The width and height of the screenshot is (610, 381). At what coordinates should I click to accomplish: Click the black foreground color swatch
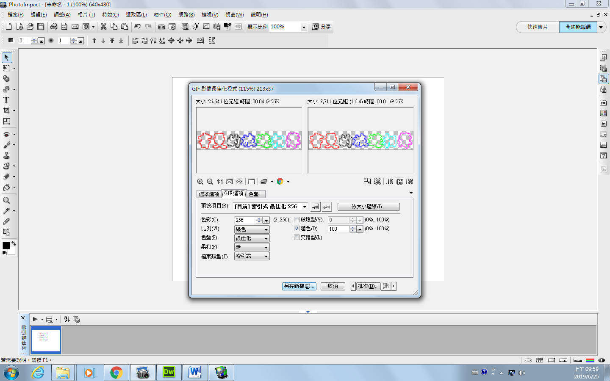click(x=6, y=246)
